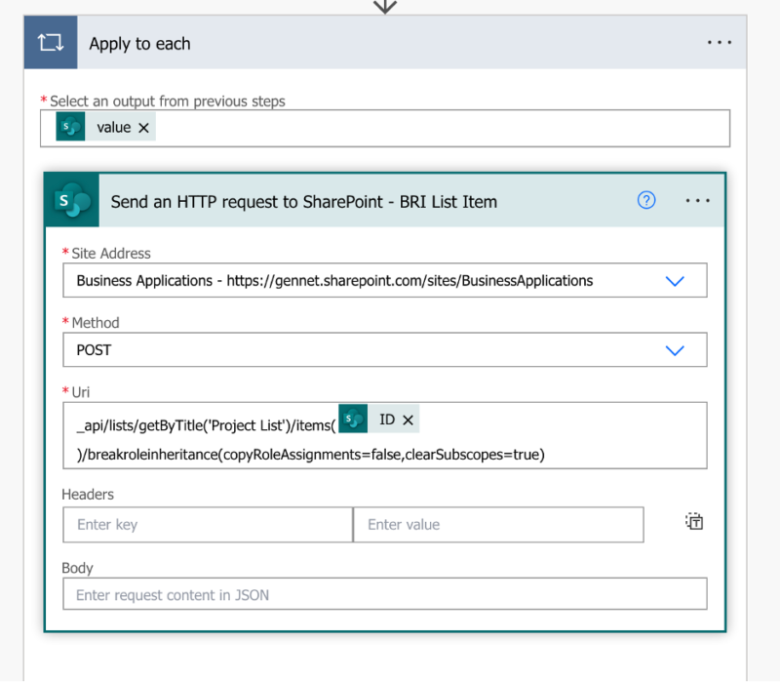Viewport: 780px width, 682px height.
Task: Remove the value token from previous steps output
Action: tap(142, 127)
